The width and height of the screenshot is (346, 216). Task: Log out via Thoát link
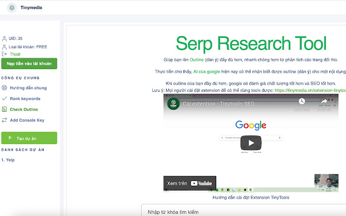[x=15, y=54]
